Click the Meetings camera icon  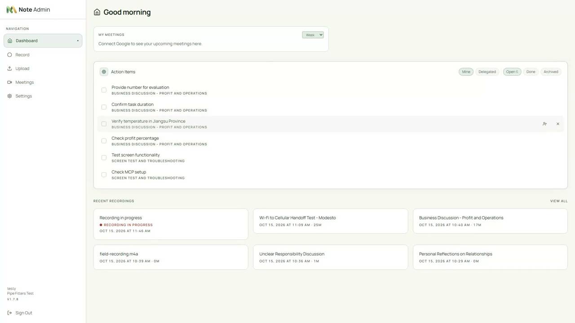coord(9,82)
